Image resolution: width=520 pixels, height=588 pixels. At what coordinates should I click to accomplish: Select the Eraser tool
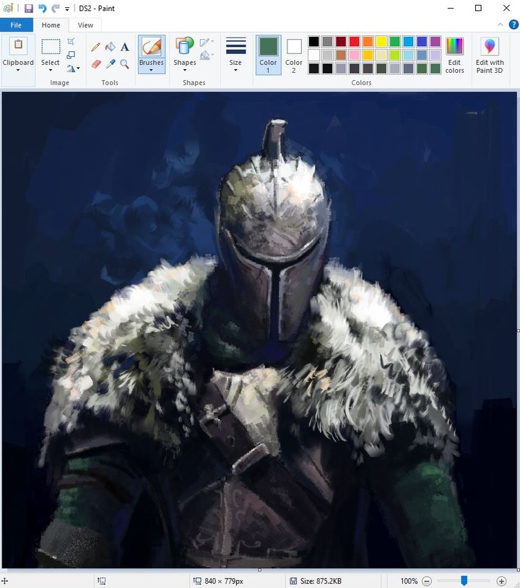point(96,64)
